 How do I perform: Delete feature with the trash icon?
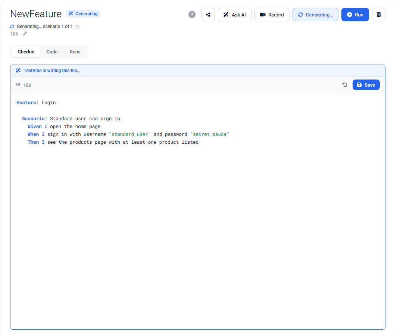(378, 15)
